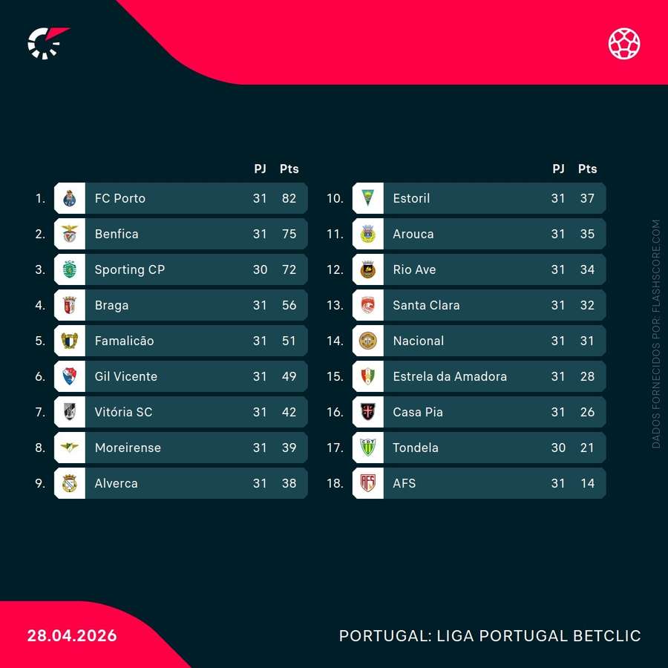Open the Moreirense team name
Image resolution: width=668 pixels, height=668 pixels.
(x=128, y=448)
